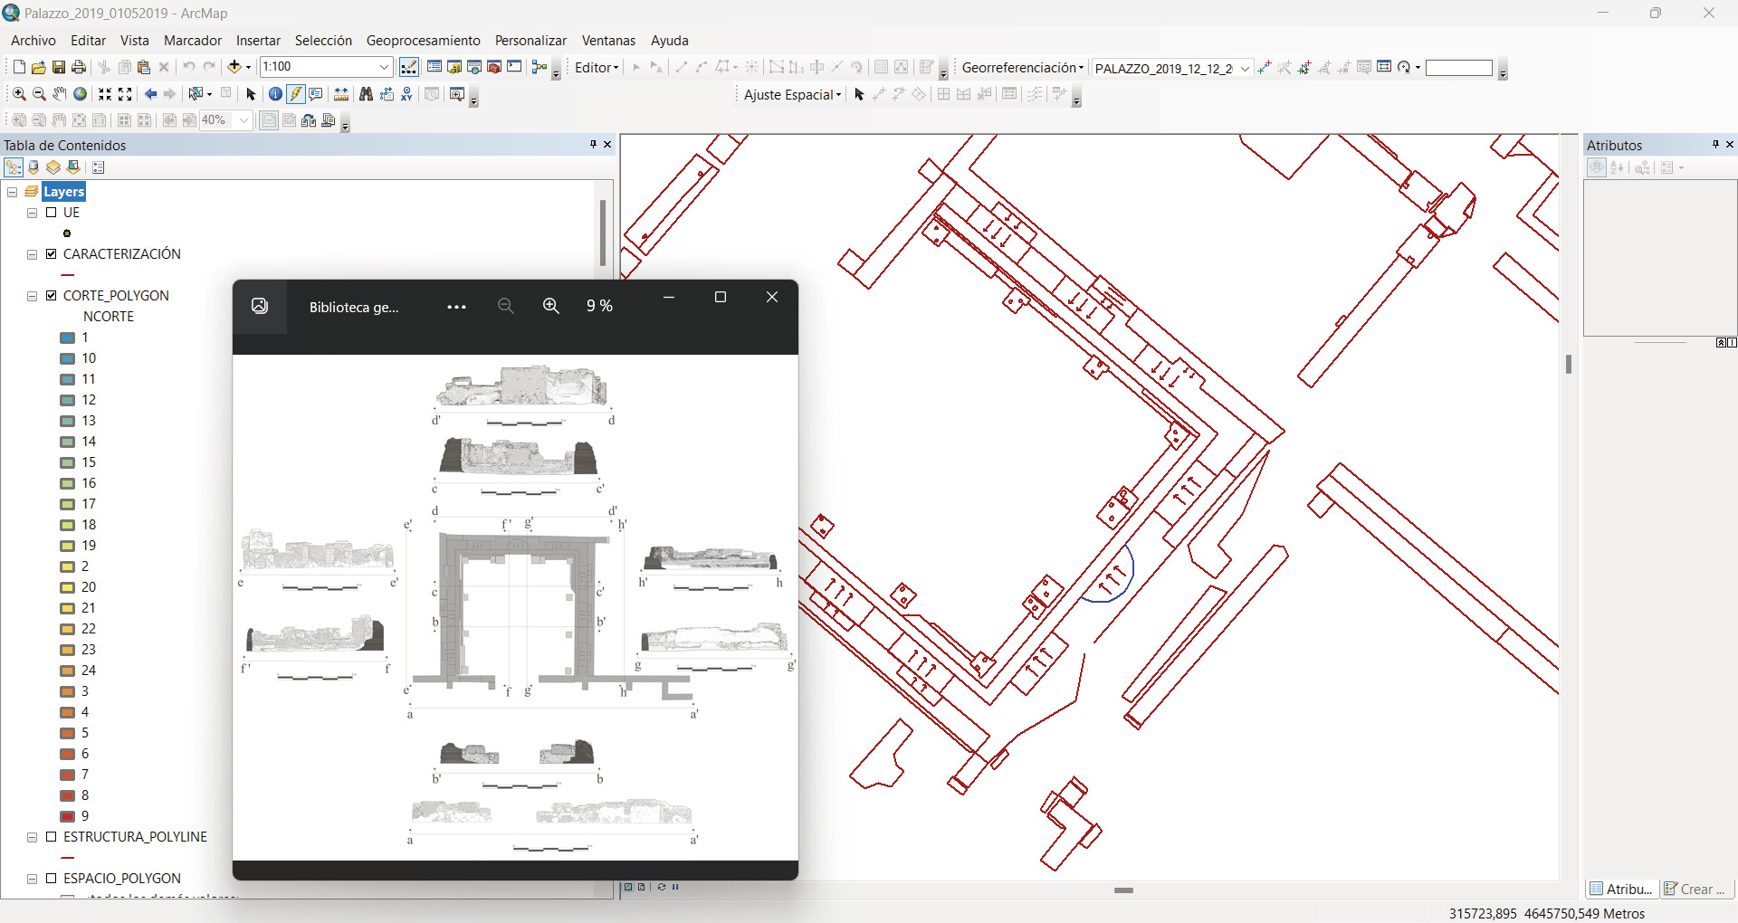Uncheck the CARACTERIZACIÓN layer checkbox
The image size is (1738, 923).
coord(52,254)
